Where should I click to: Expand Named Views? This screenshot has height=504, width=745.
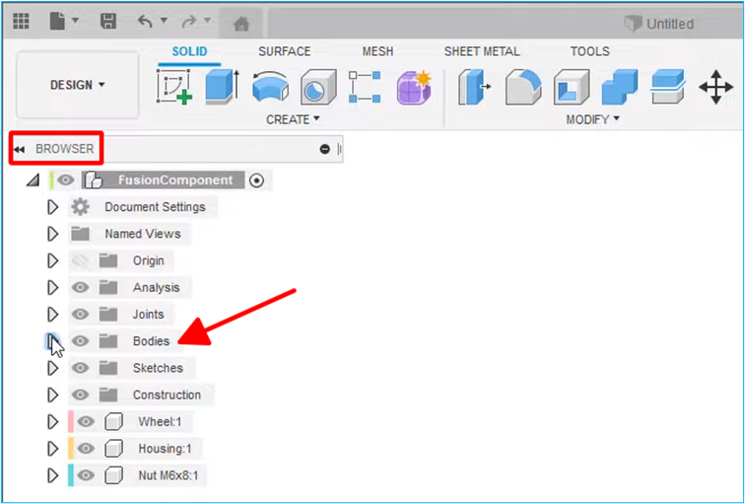coord(53,234)
